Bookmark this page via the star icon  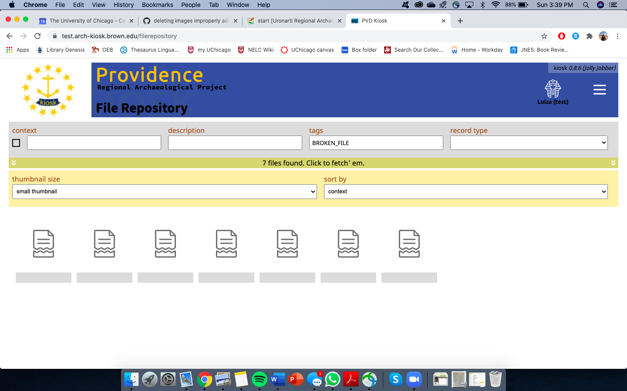[545, 36]
